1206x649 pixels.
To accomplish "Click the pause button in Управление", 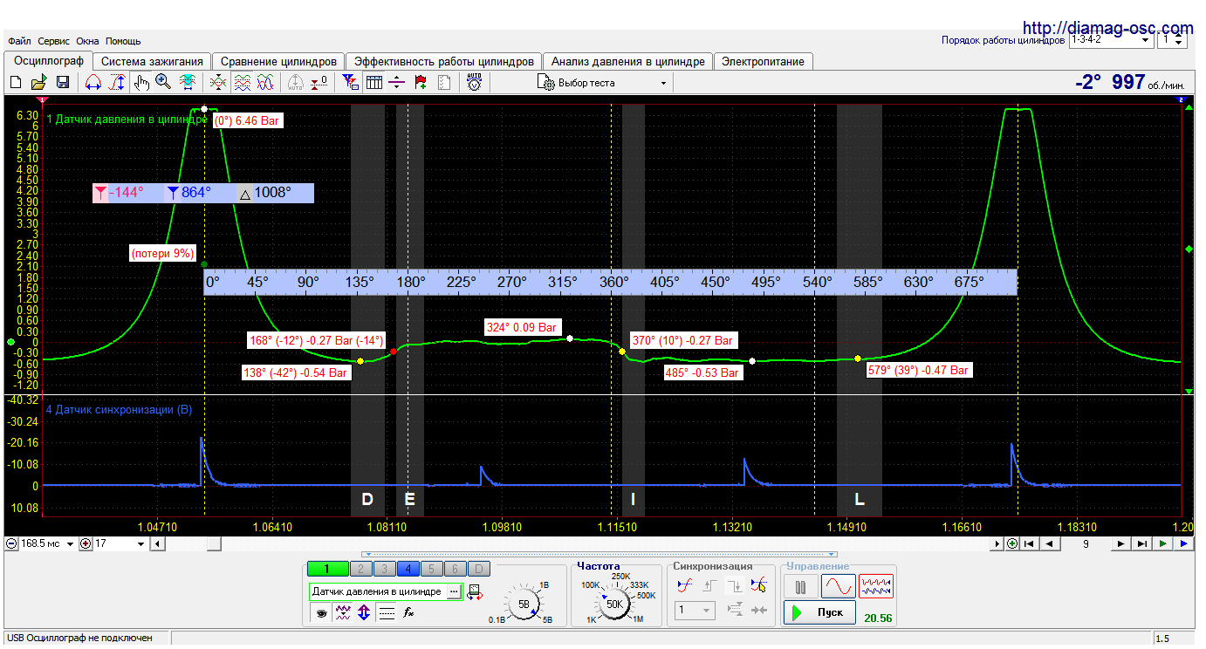I will click(x=800, y=586).
